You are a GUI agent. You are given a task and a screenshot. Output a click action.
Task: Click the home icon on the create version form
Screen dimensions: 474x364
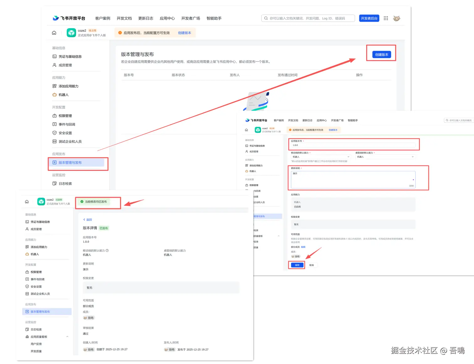(x=246, y=130)
